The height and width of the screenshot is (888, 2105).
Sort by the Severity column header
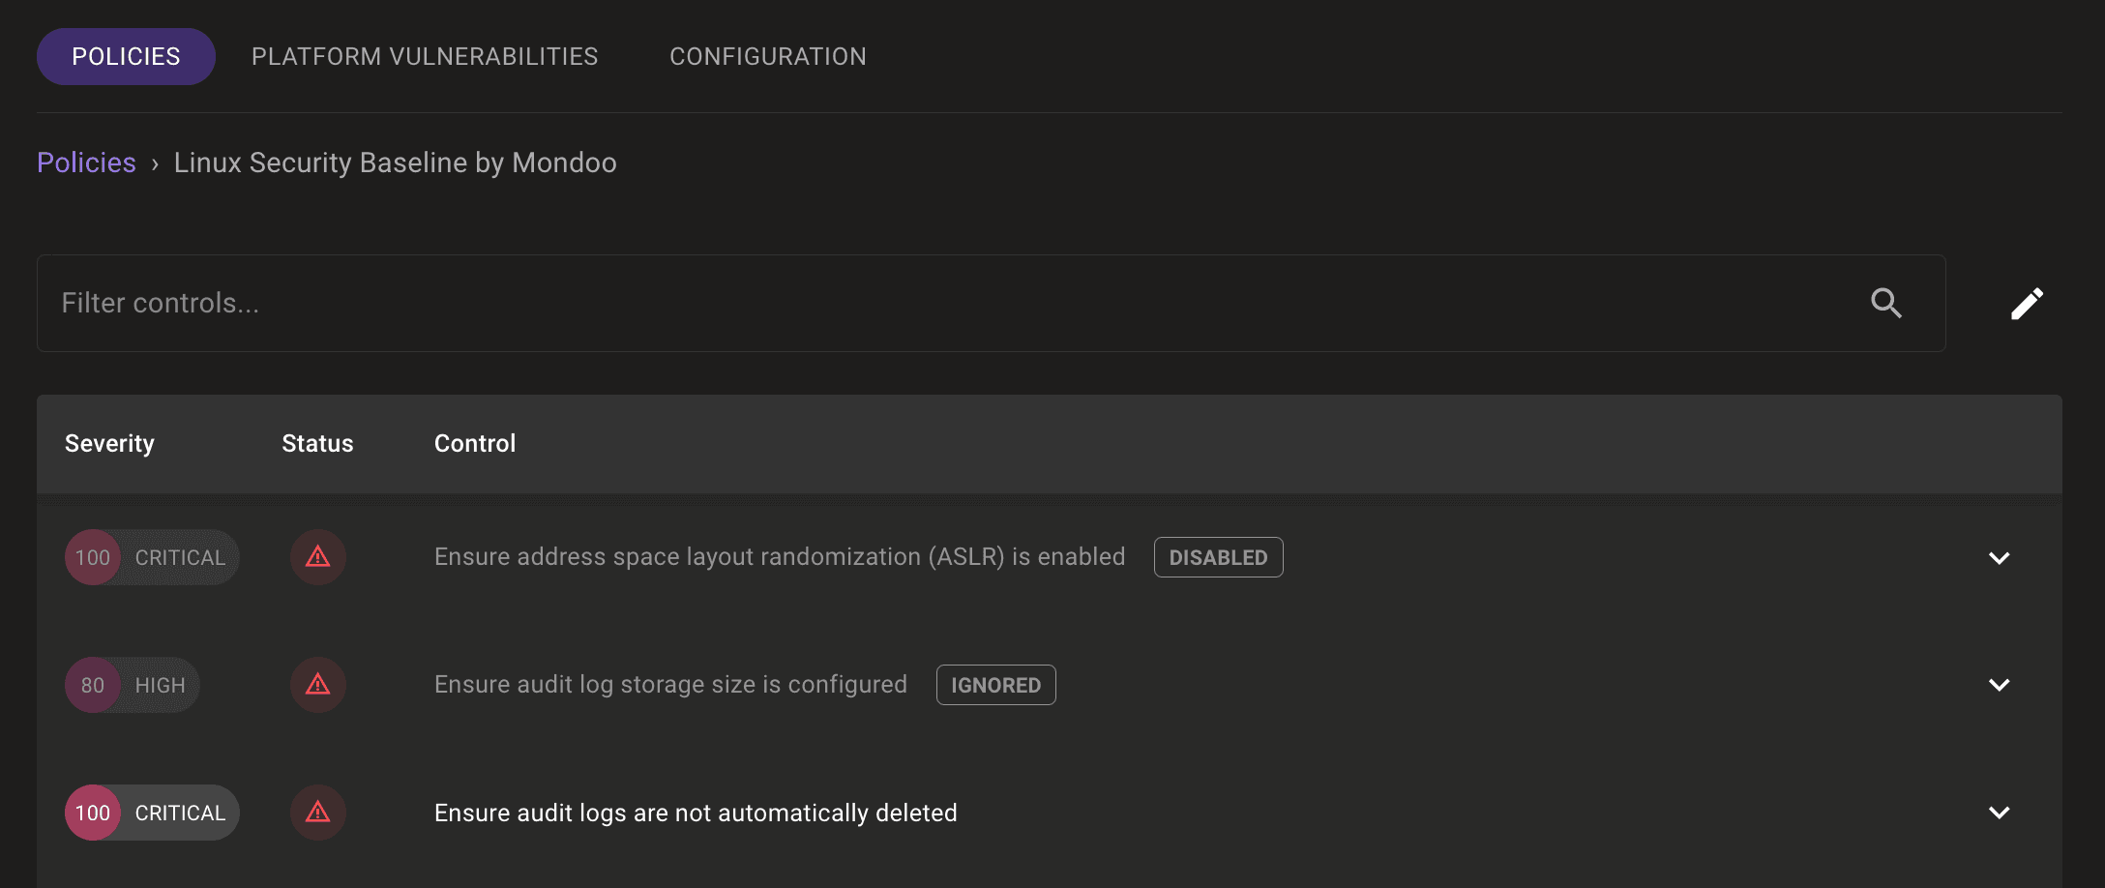click(109, 443)
